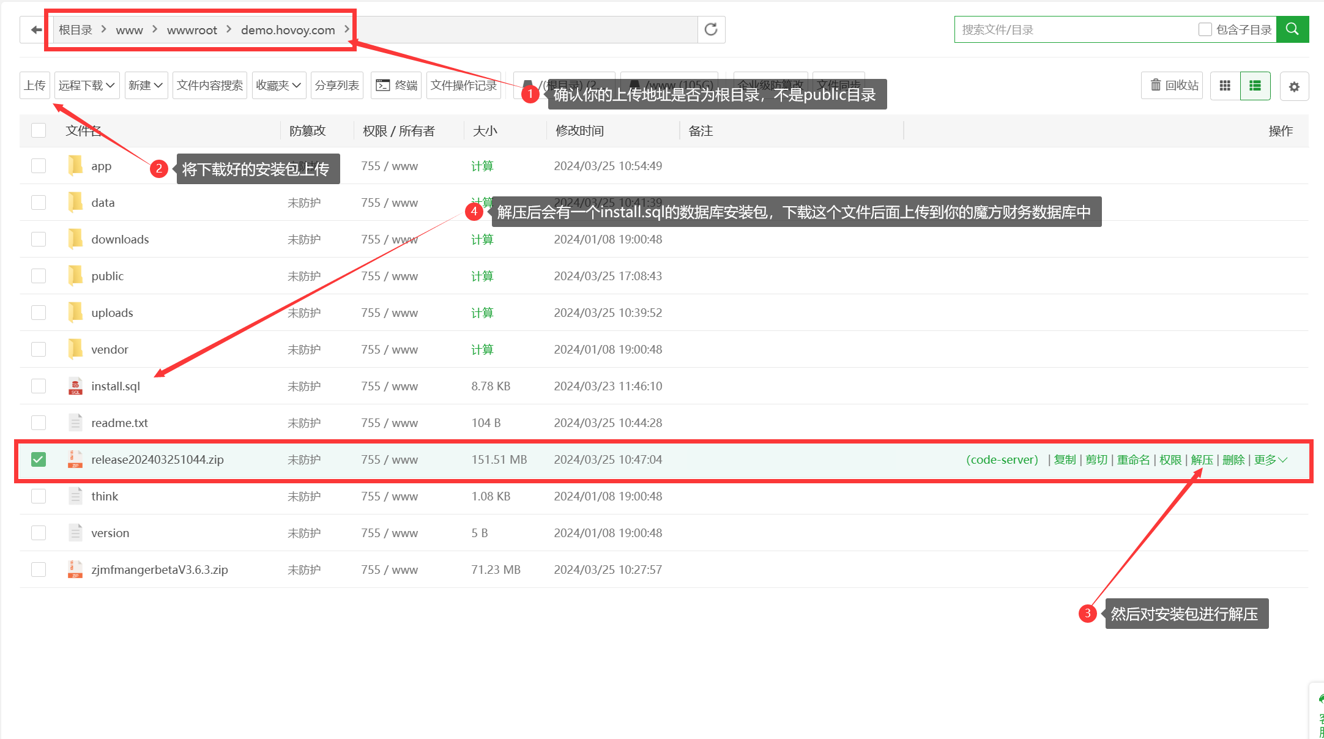Sort by the 大小 column header

pyautogui.click(x=485, y=130)
